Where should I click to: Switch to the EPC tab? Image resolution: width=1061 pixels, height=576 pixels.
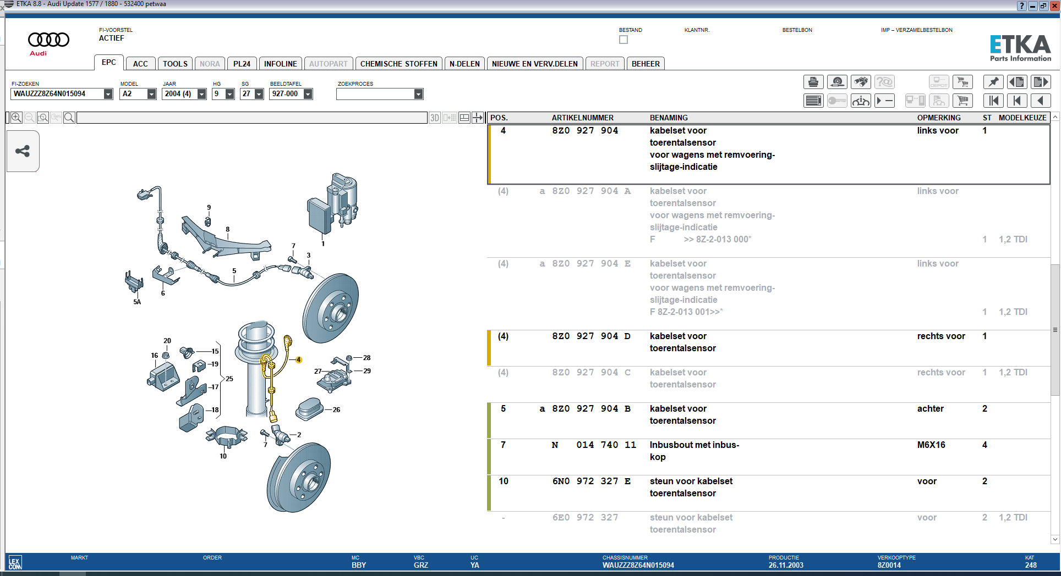tap(109, 62)
